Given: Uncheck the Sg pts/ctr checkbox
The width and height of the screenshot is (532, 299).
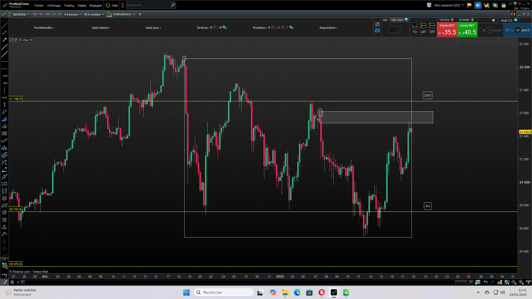Looking at the screenshot, I should coord(507,30).
